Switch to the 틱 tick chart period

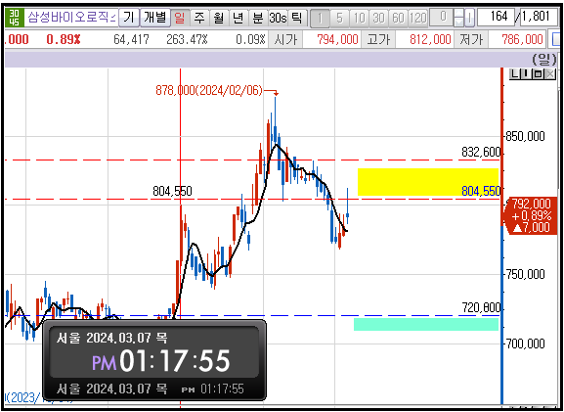click(297, 18)
